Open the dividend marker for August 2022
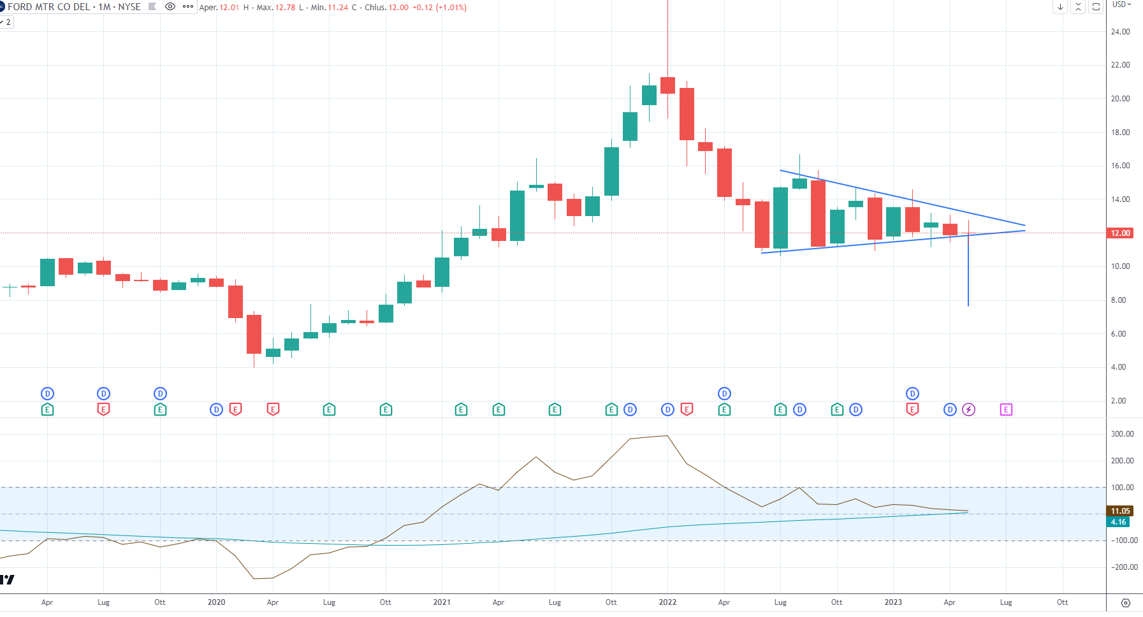This screenshot has width=1143, height=617. point(799,410)
